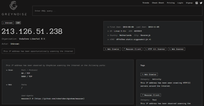
Task: Click activity icon on Tags panel Web Crawler
Action: [143, 74]
